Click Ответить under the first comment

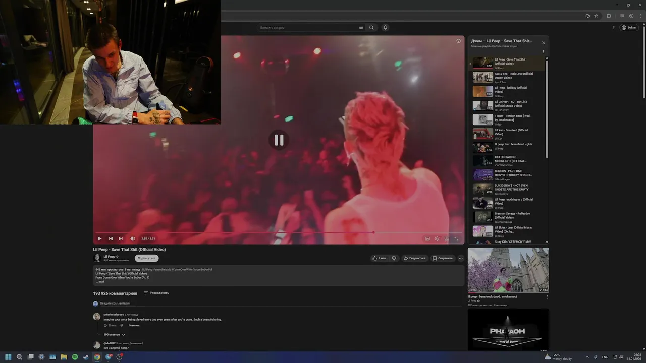(x=134, y=325)
